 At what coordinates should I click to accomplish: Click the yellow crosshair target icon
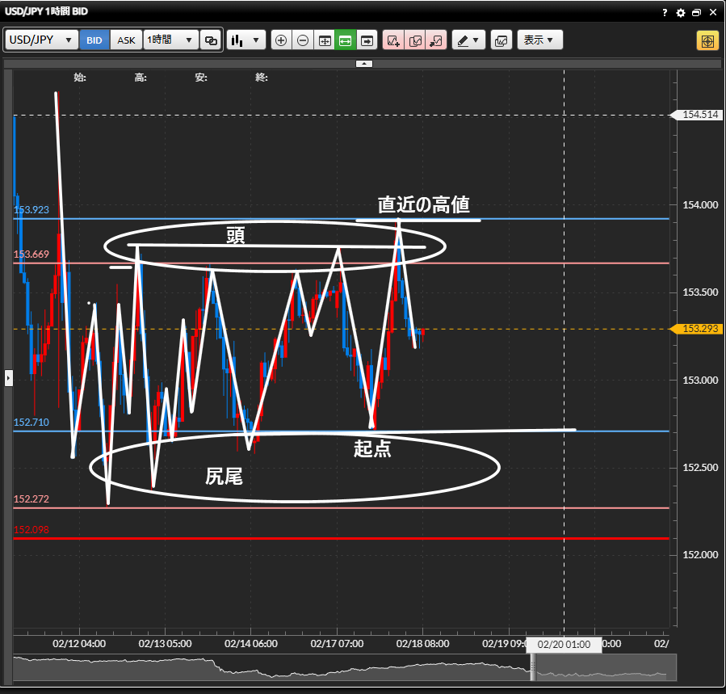[x=707, y=40]
